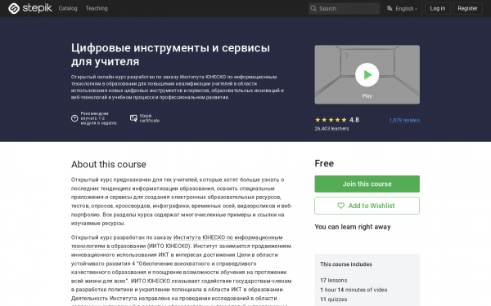Click the 17 lessons entry

(x=334, y=281)
